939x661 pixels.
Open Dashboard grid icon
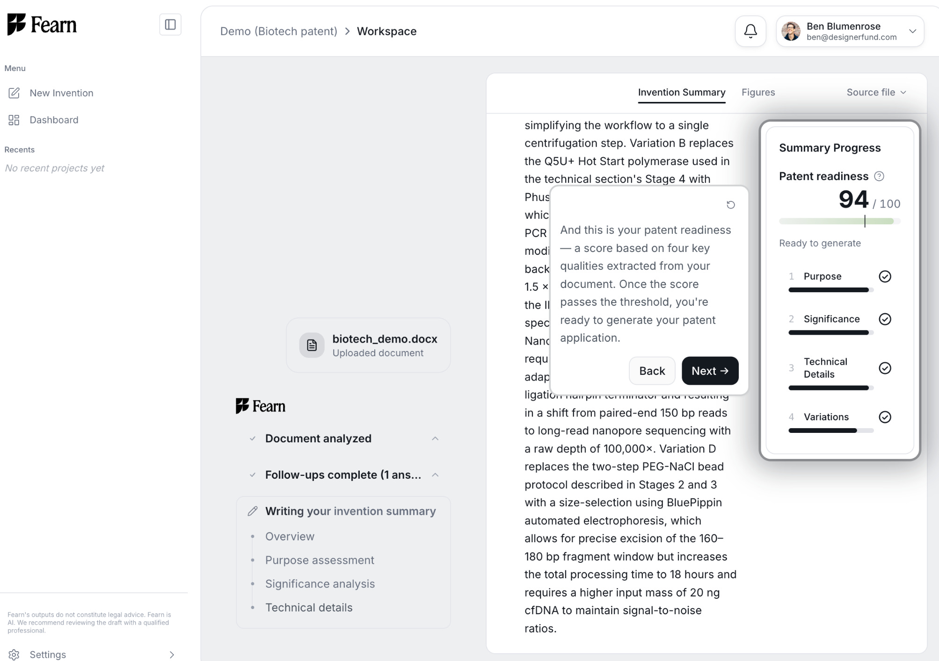coord(14,120)
